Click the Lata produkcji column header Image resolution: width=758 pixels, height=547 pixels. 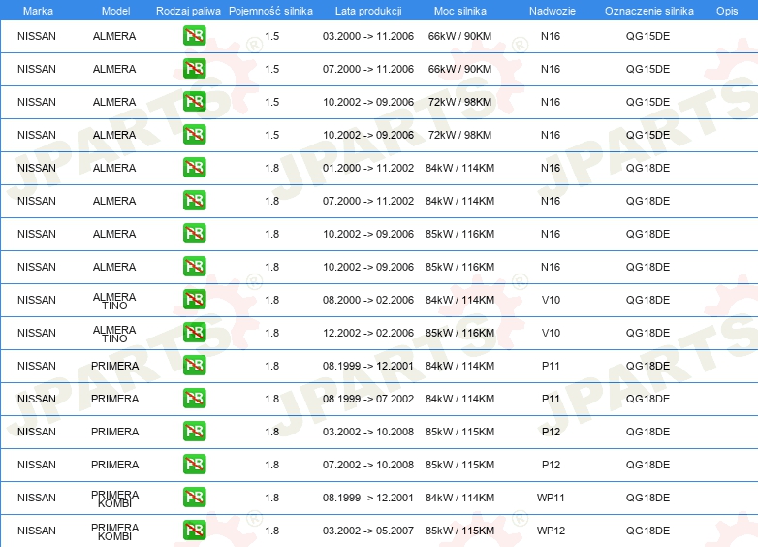368,11
